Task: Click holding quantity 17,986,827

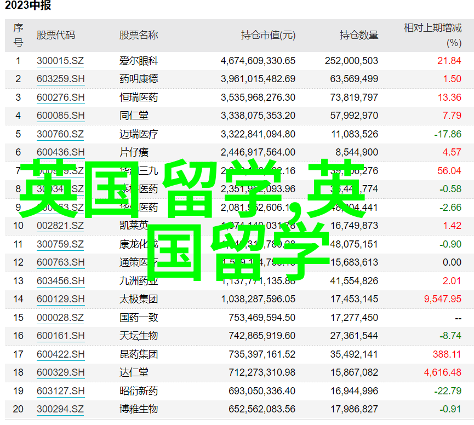Action: point(354,409)
